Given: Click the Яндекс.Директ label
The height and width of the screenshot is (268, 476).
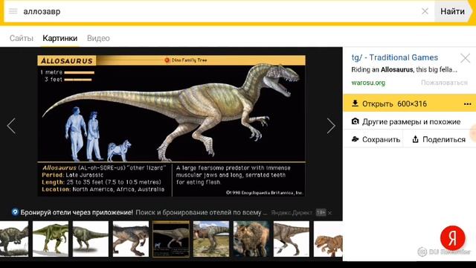Looking at the screenshot, I should [292, 213].
